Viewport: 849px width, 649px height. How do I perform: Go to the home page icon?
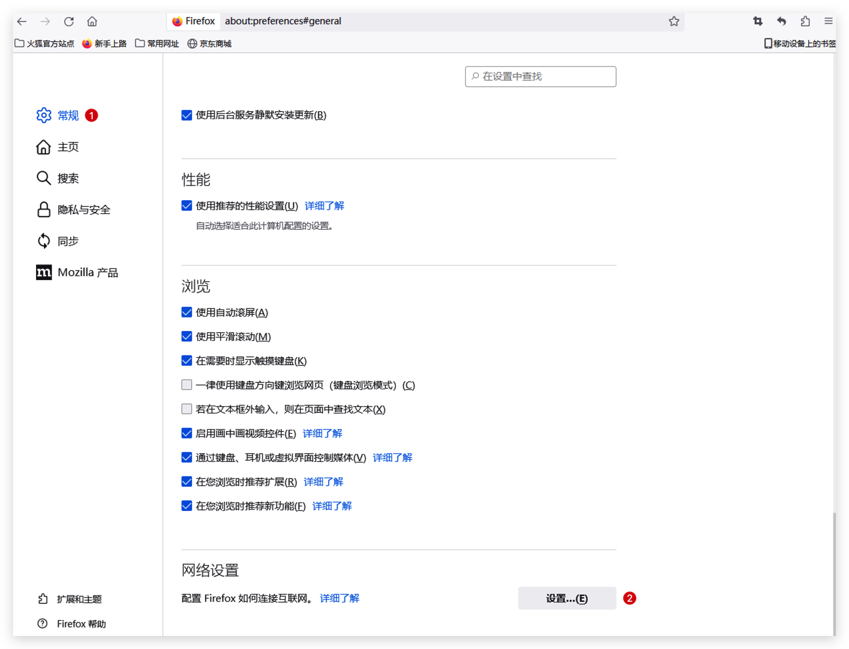(x=92, y=22)
